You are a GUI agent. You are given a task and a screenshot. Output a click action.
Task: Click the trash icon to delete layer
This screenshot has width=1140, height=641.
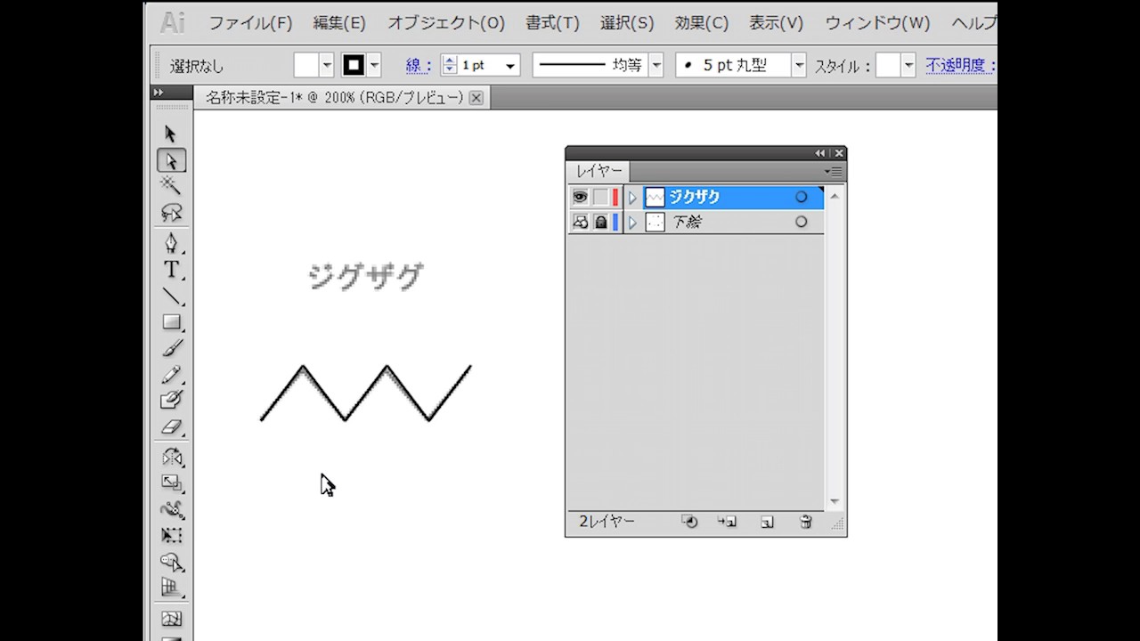(806, 523)
